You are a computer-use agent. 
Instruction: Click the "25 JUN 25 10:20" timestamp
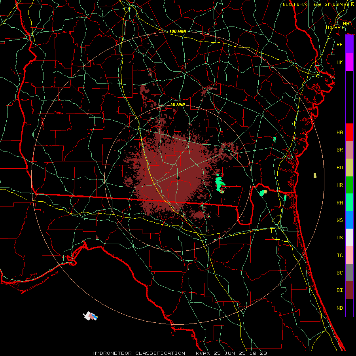coord(240,353)
